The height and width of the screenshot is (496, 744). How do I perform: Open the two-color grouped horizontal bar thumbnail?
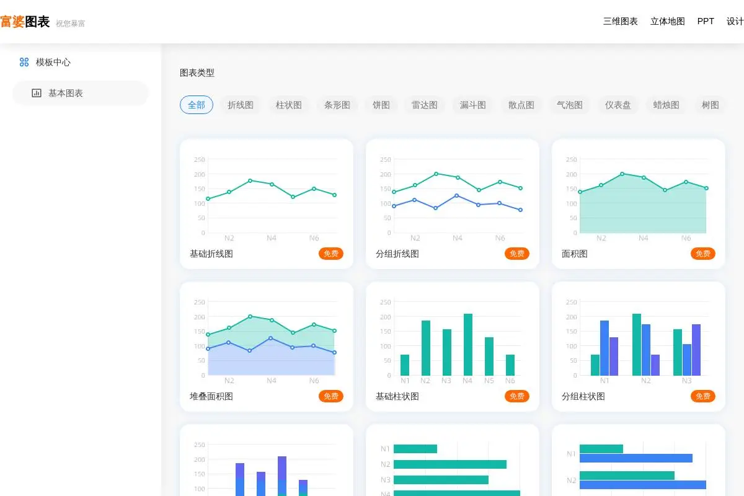(x=639, y=465)
